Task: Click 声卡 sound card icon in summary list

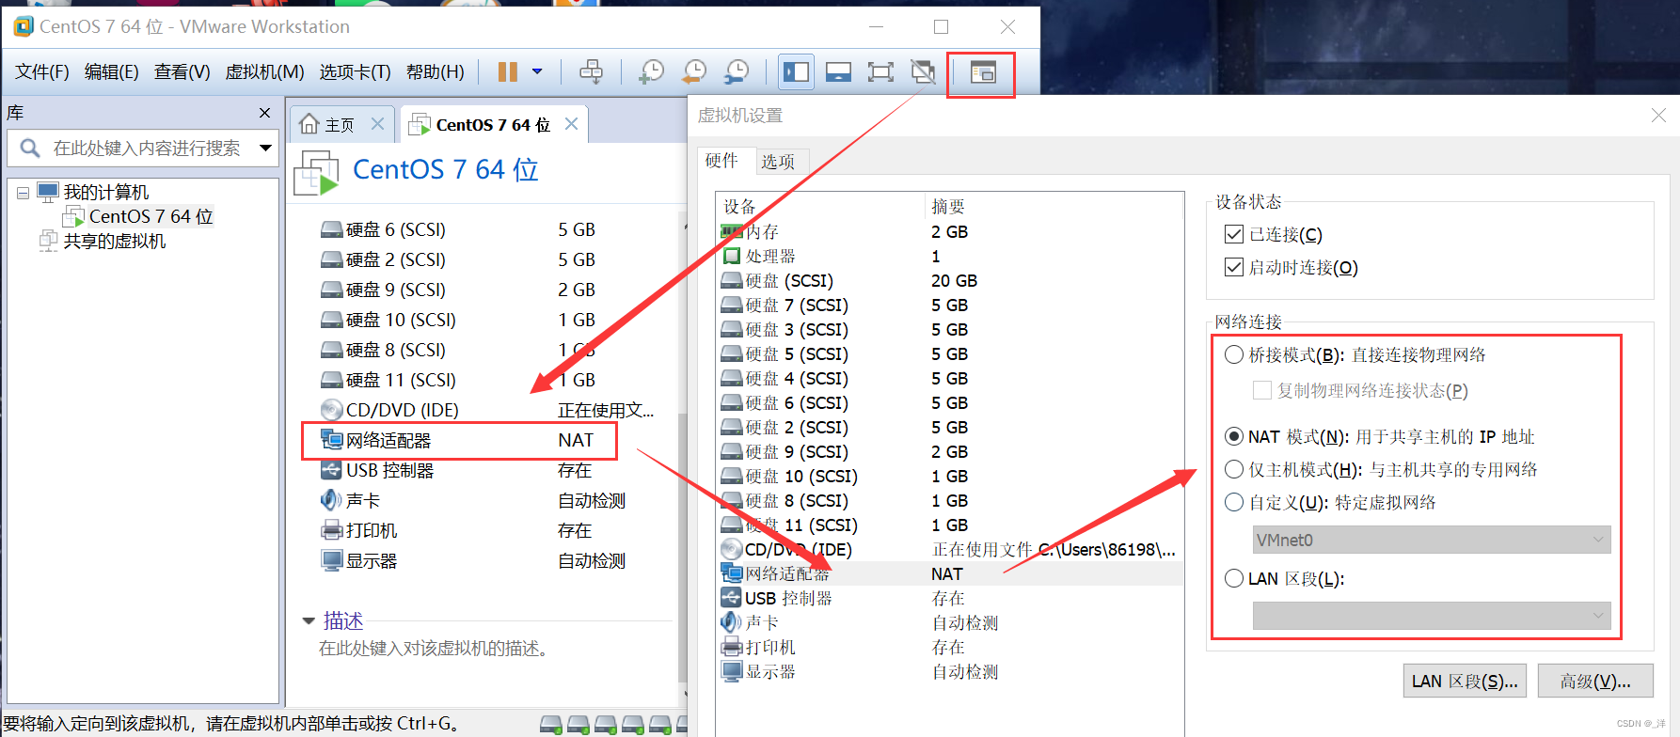Action: (331, 500)
